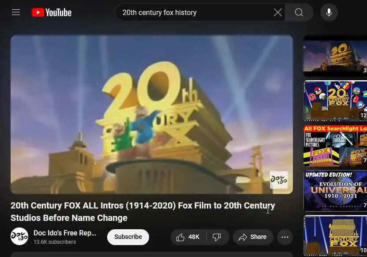Viewport: 367px width, 257px height.
Task: Open the hamburger guide menu
Action: click(x=16, y=12)
